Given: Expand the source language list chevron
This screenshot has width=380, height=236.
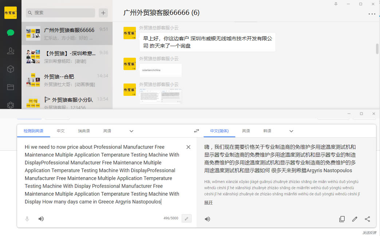Looking at the screenshot, I should tap(132, 131).
